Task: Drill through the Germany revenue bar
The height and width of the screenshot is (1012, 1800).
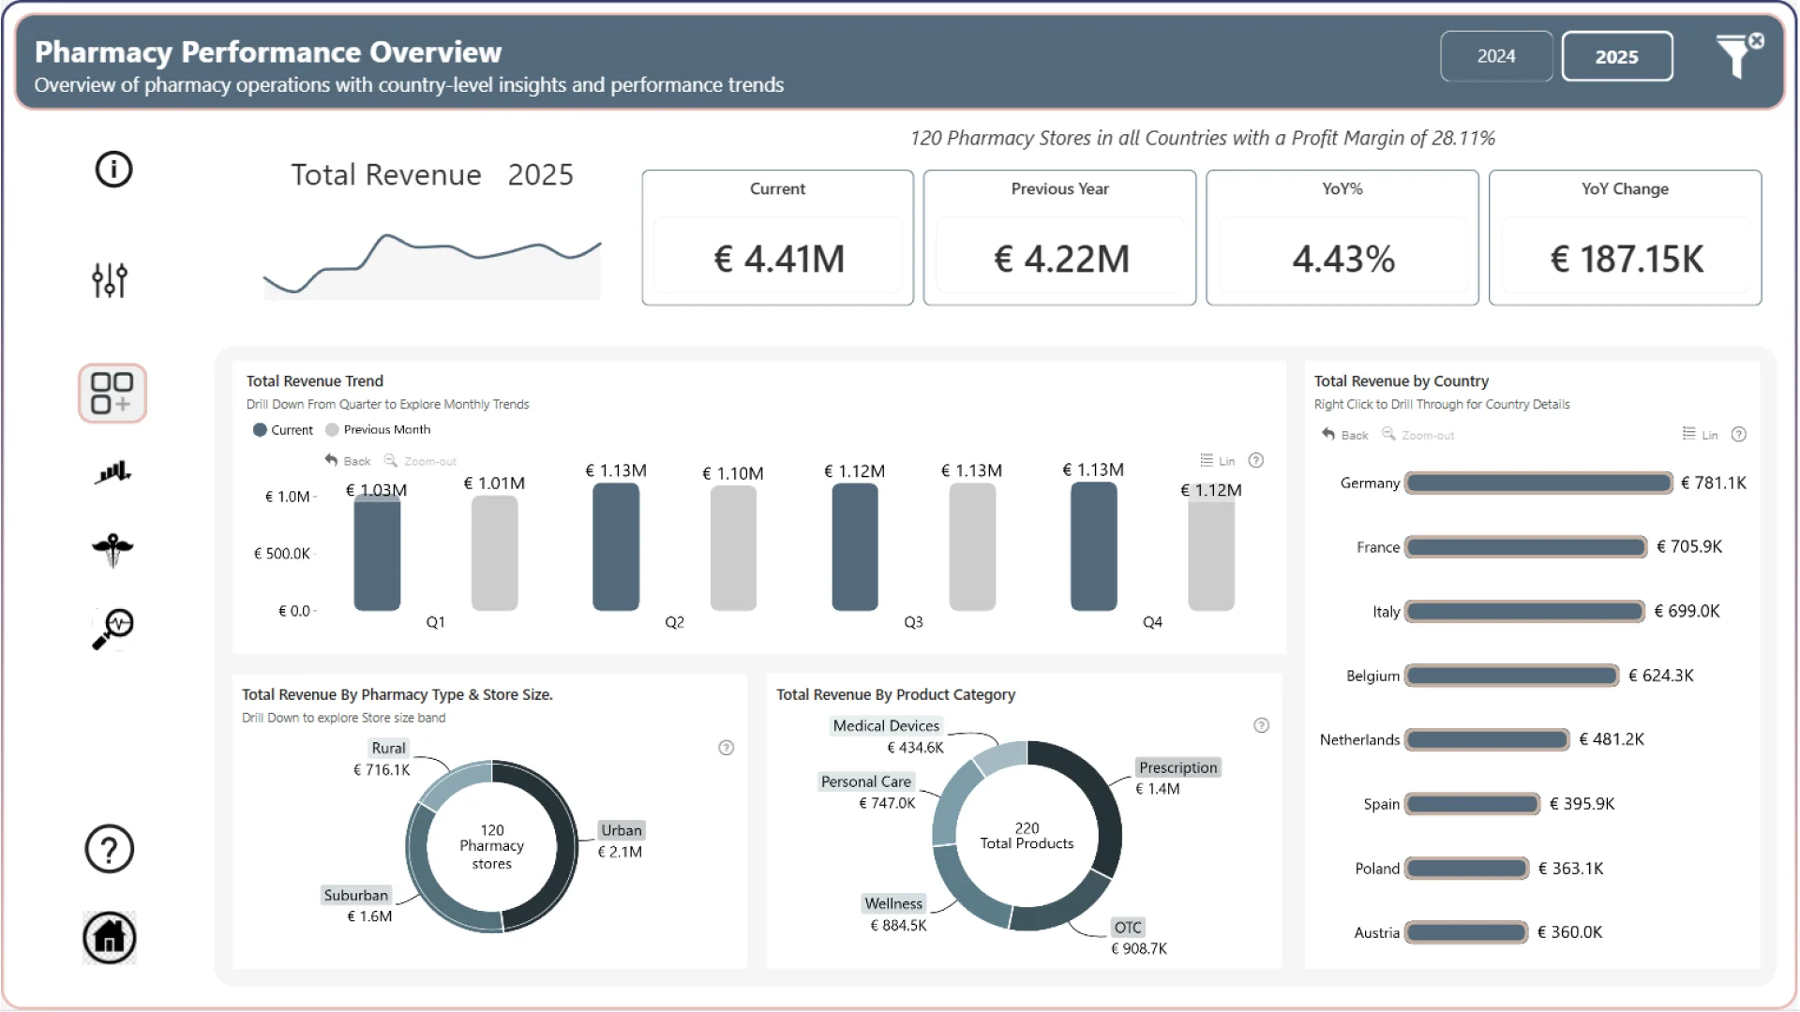Action: [x=1537, y=483]
